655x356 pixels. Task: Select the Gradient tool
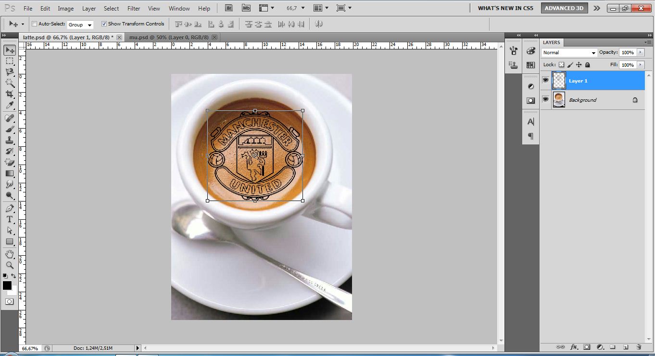point(10,173)
